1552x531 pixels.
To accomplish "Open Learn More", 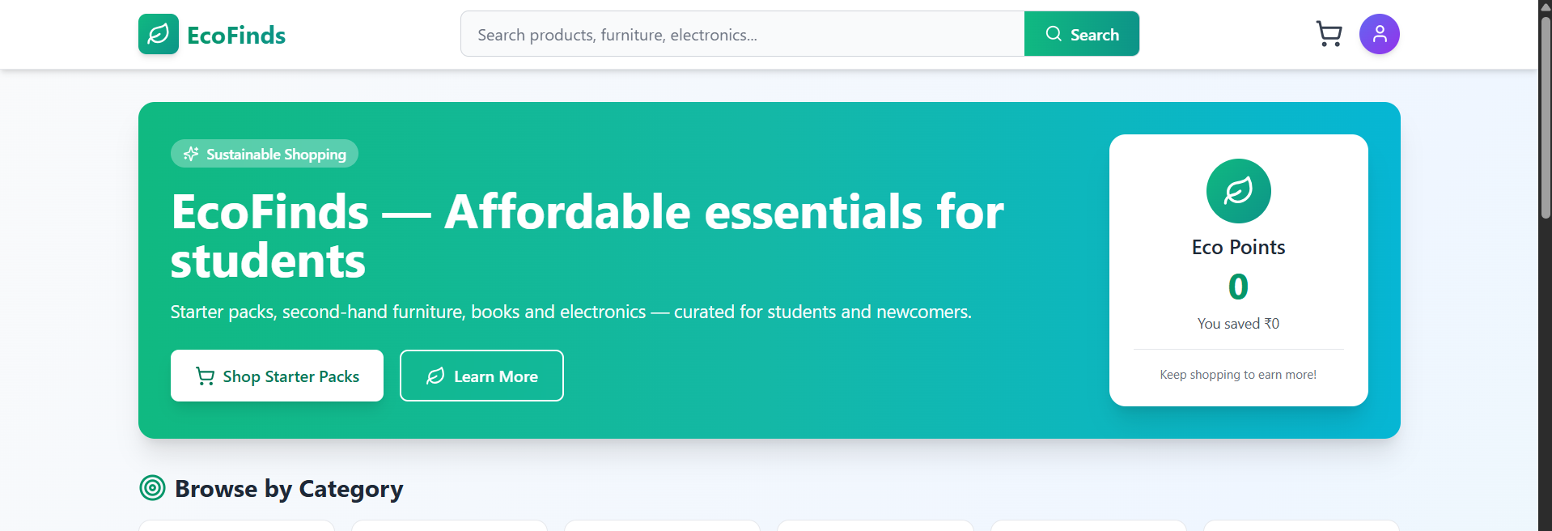I will click(x=481, y=376).
